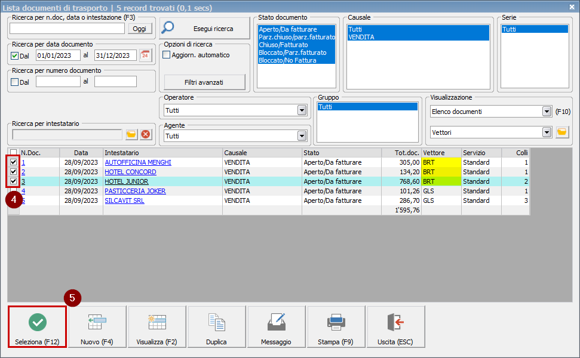Click the start date field 01/01/2023
This screenshot has width=580, height=358.
pyautogui.click(x=58, y=55)
